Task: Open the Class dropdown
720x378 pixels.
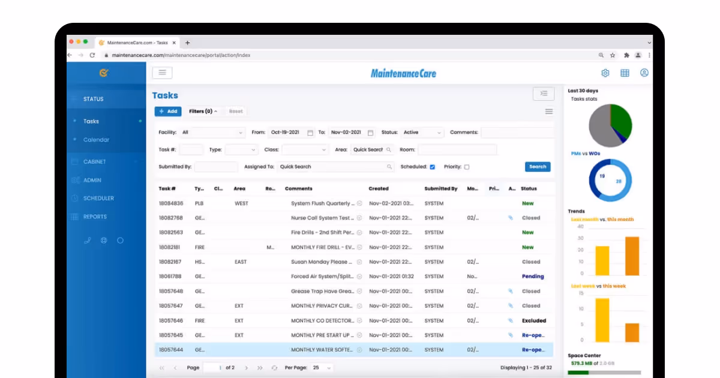Action: 305,150
